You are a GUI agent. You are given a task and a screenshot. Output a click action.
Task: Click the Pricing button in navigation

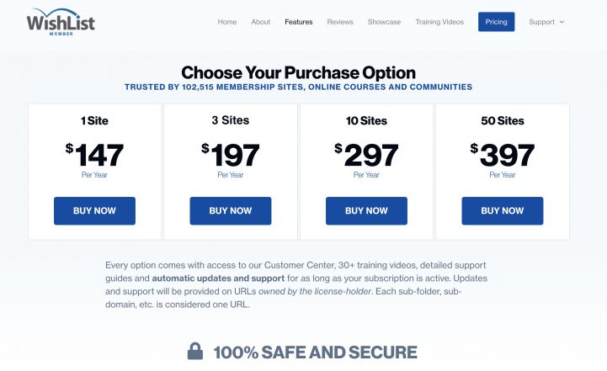(x=496, y=22)
